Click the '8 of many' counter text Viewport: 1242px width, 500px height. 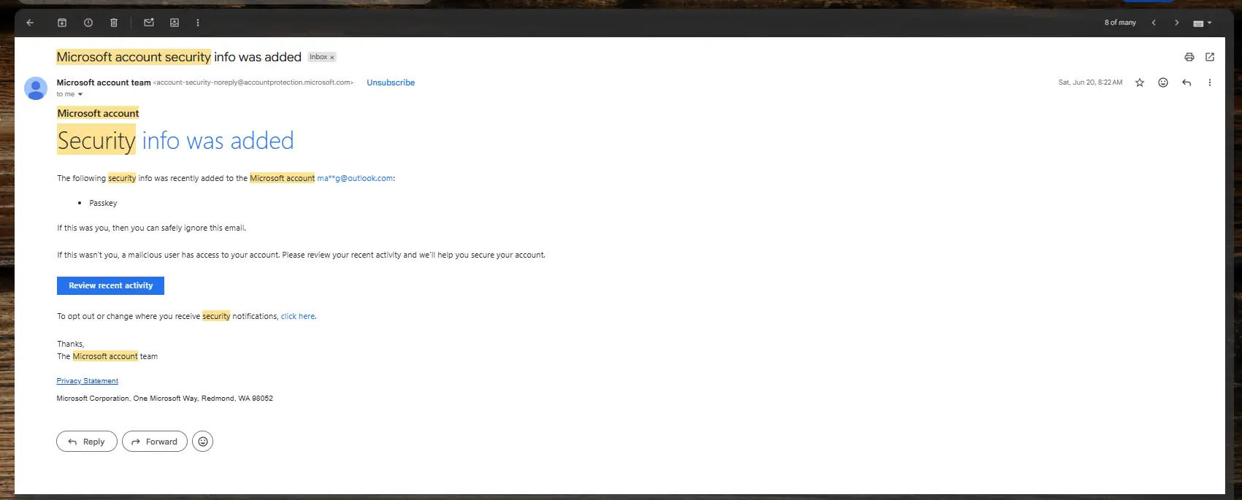(x=1120, y=23)
